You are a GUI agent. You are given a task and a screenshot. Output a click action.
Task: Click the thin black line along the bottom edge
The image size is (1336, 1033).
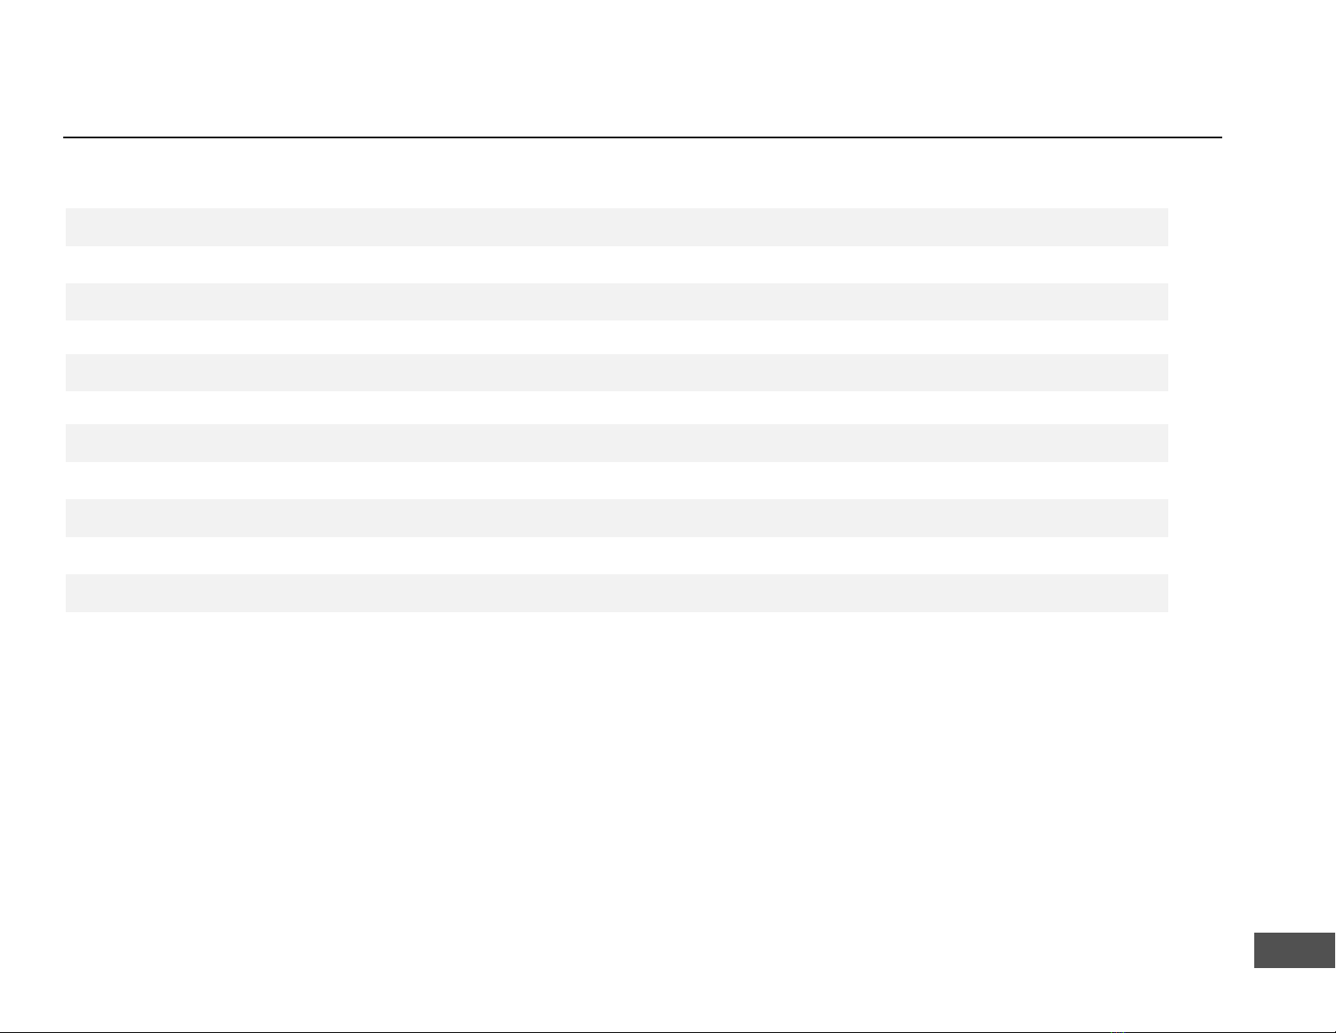tap(668, 1031)
